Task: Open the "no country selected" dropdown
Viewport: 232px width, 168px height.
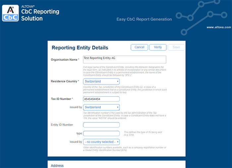Action: 101,142
